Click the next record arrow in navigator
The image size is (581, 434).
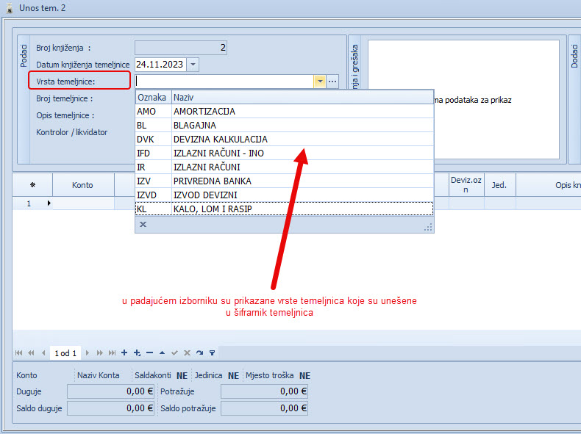pyautogui.click(x=88, y=353)
